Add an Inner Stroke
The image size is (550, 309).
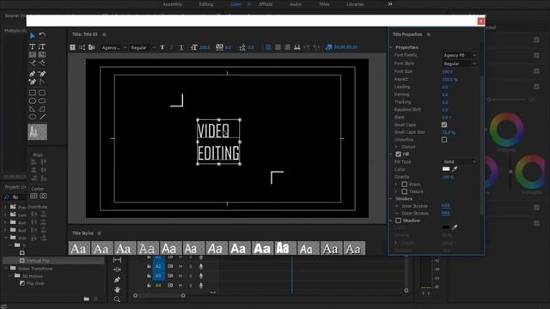445,206
